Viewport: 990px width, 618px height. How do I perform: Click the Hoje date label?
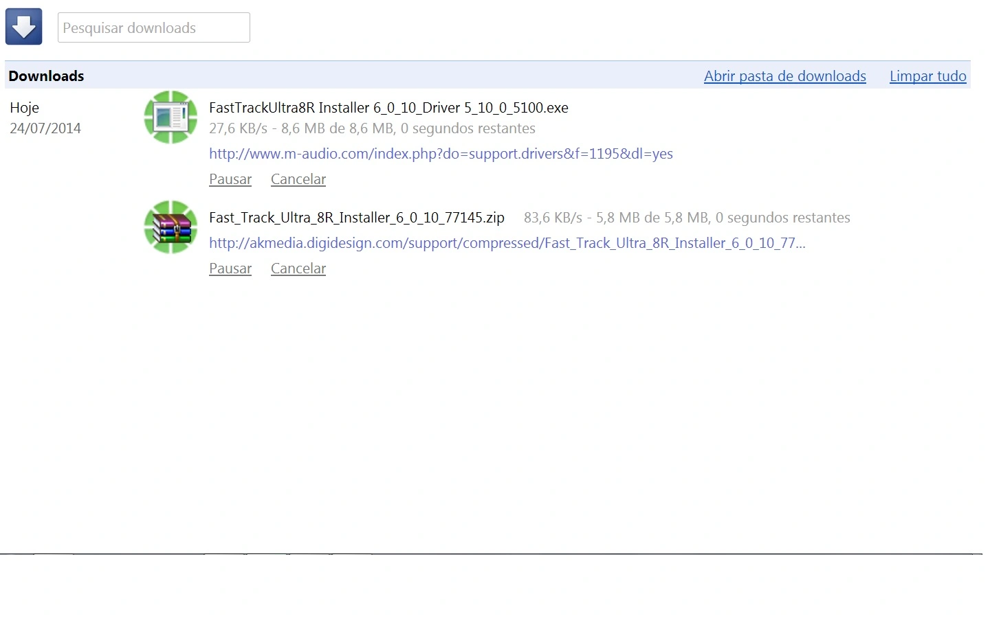25,108
